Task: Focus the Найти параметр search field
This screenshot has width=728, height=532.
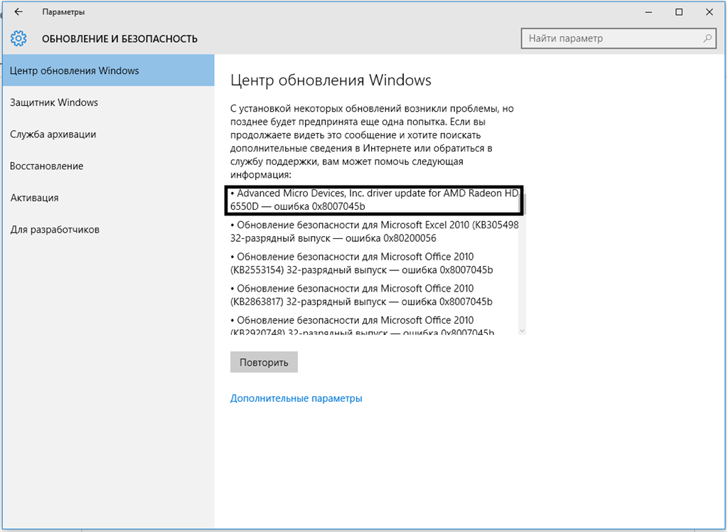Action: tap(619, 38)
